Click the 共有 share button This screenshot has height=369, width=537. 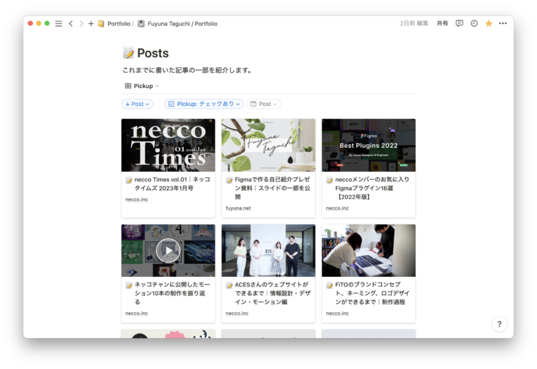(442, 23)
